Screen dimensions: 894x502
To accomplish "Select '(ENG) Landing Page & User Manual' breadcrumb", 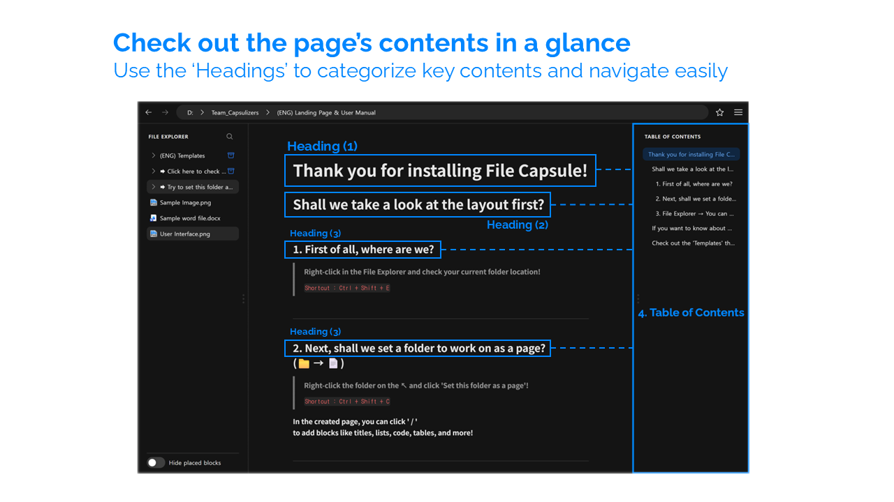I will (x=326, y=112).
